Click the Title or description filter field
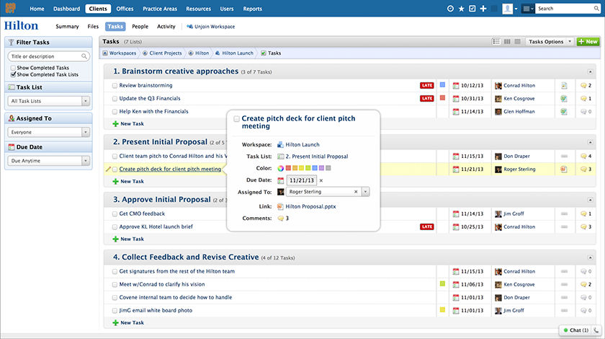The image size is (605, 339). pyautogui.click(x=48, y=56)
